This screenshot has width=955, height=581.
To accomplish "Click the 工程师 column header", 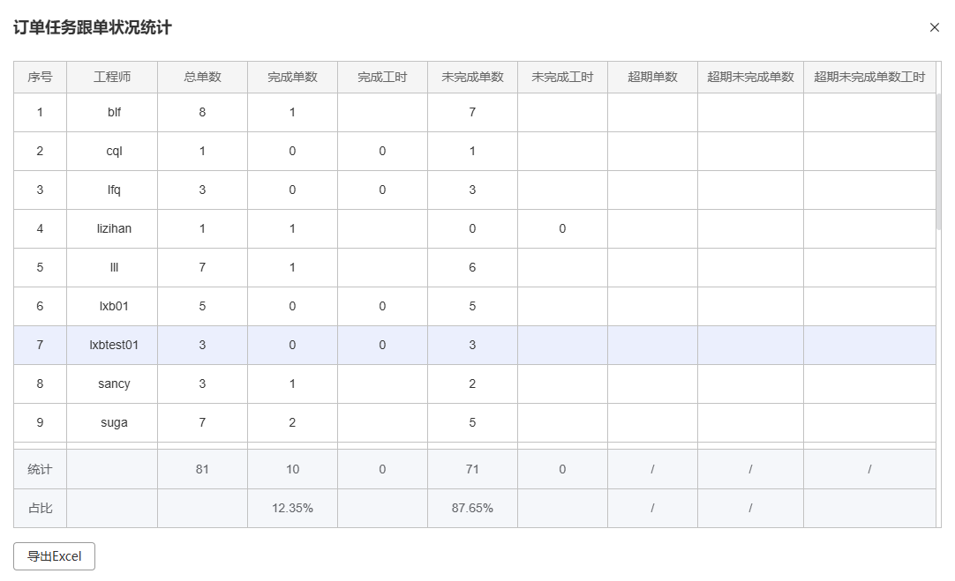I will [112, 78].
